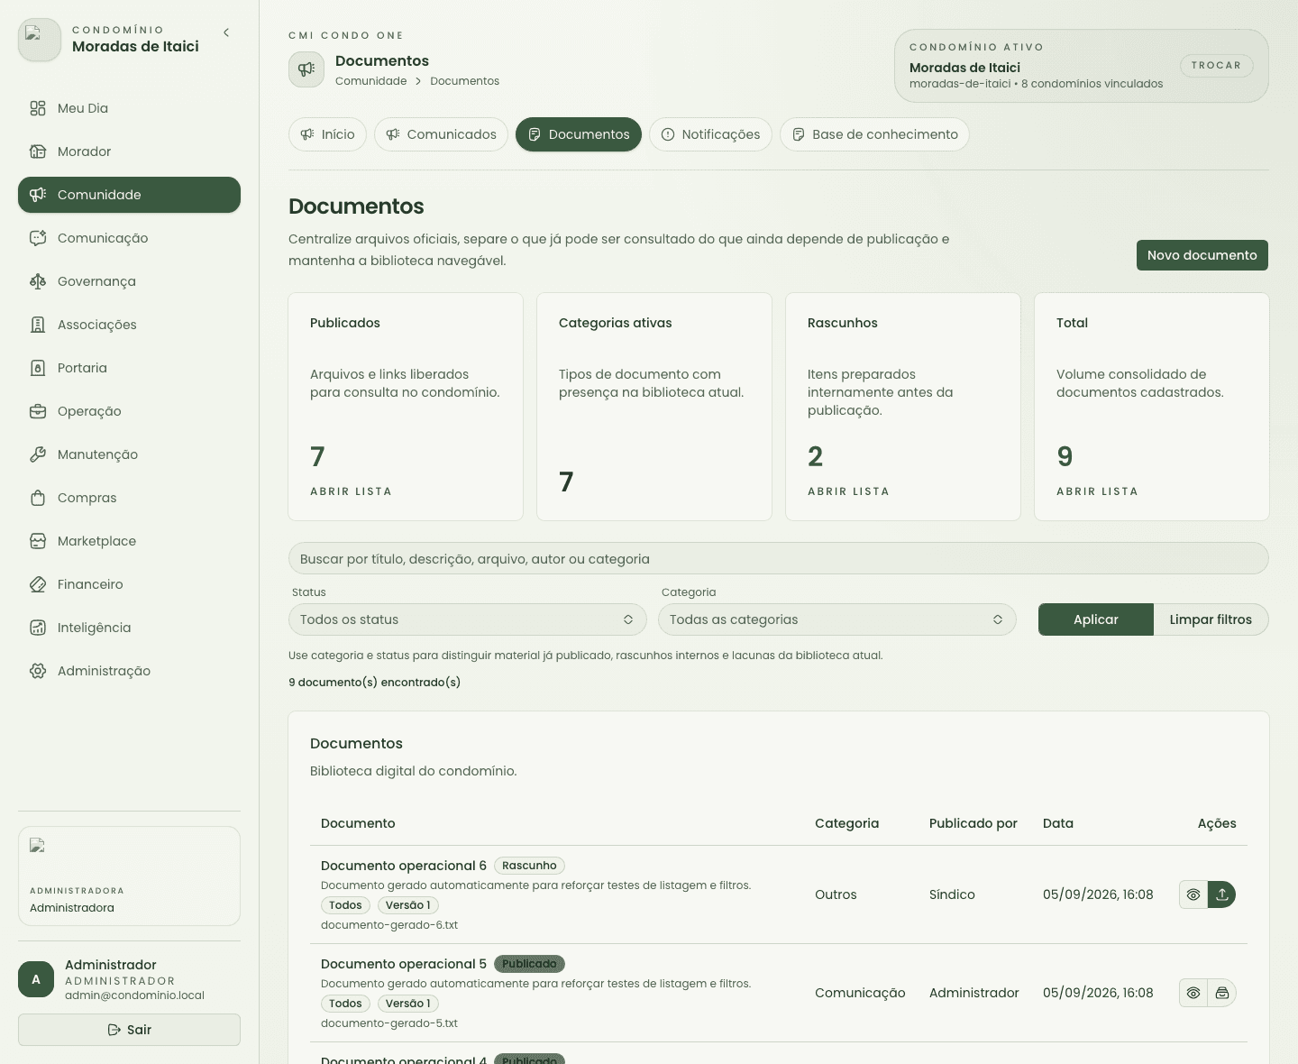Publish Documento operacional 6 upload icon
The width and height of the screenshot is (1298, 1064).
pos(1222,894)
